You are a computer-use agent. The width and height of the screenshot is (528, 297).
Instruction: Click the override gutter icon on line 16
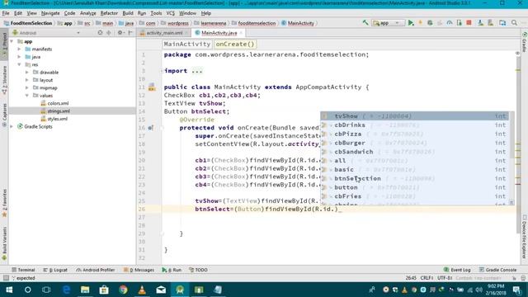151,128
